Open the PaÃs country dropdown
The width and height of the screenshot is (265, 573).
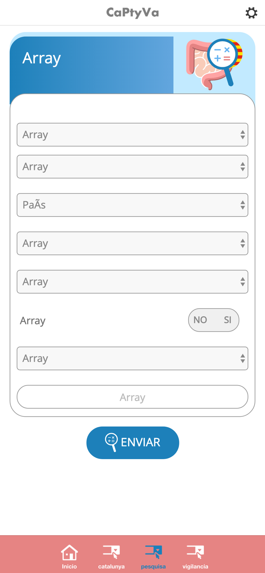[x=132, y=205]
